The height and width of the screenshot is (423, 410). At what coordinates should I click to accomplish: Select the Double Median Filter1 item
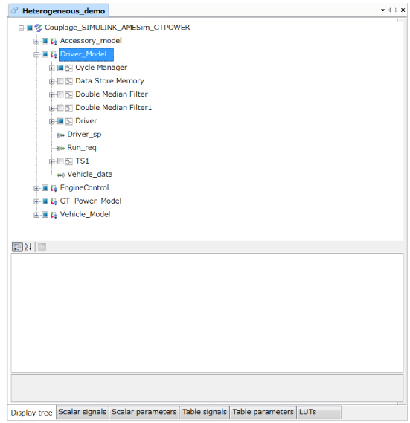point(113,108)
